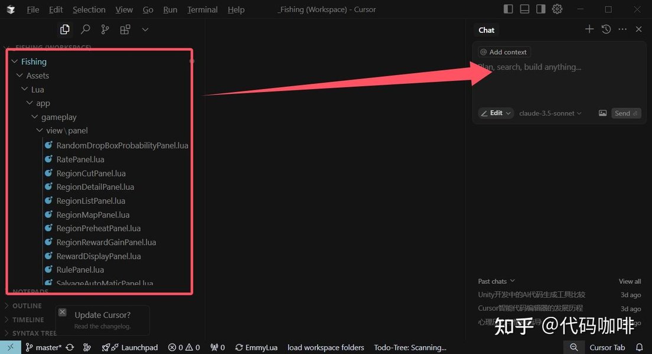652x354 pixels.
Task: Open Launchpad in status bar
Action: pyautogui.click(x=130, y=348)
